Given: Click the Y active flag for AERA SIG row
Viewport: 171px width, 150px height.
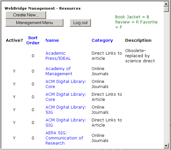Looking at the screenshot, I should pyautogui.click(x=14, y=138).
